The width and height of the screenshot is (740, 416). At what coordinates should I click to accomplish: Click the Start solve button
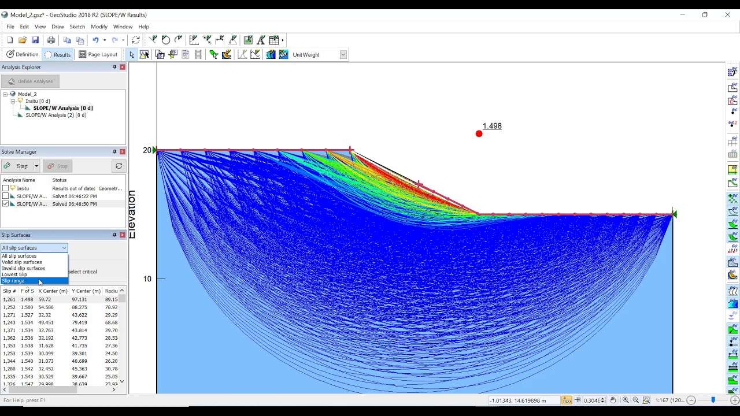point(17,166)
